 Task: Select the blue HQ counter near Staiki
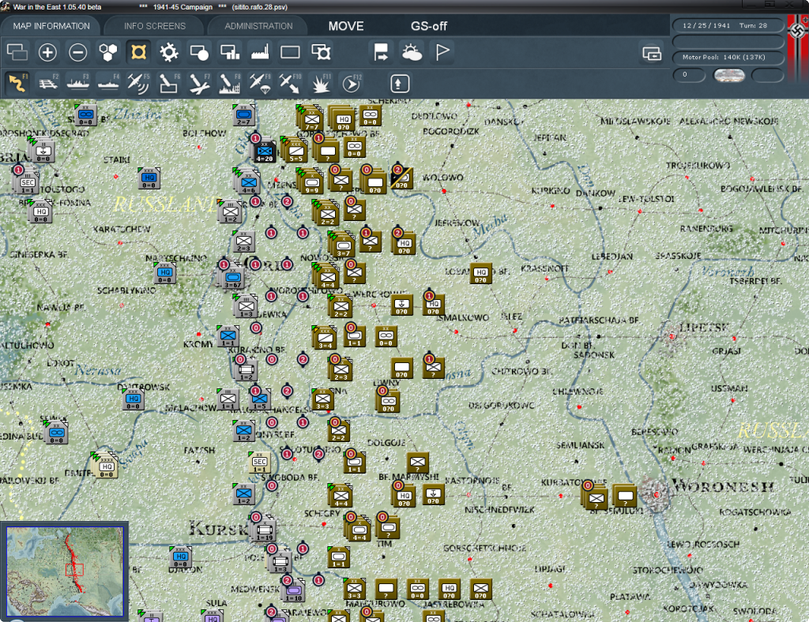point(149,179)
